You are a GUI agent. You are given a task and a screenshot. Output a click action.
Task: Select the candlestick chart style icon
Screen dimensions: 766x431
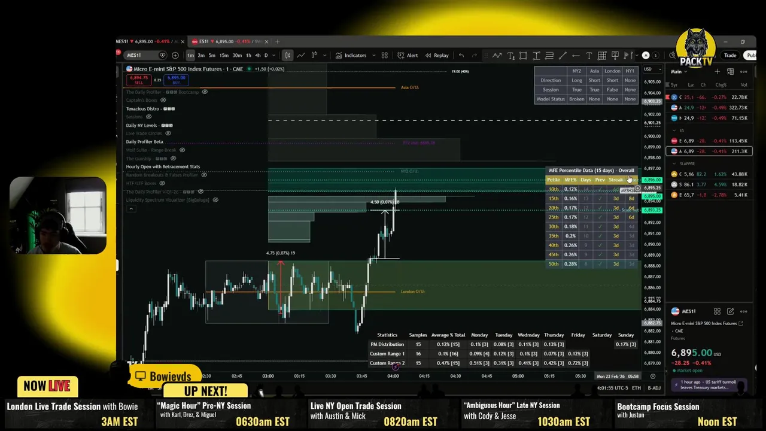coord(287,55)
